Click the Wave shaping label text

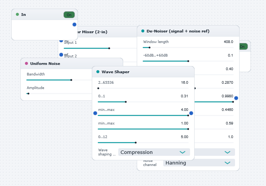click(107, 152)
